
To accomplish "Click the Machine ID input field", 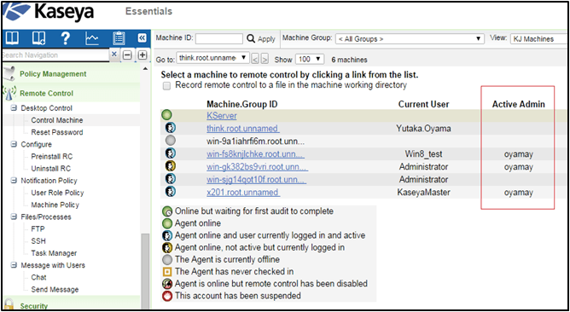I will pos(219,38).
